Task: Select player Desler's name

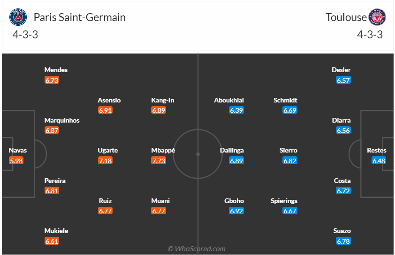Action: 341,70
